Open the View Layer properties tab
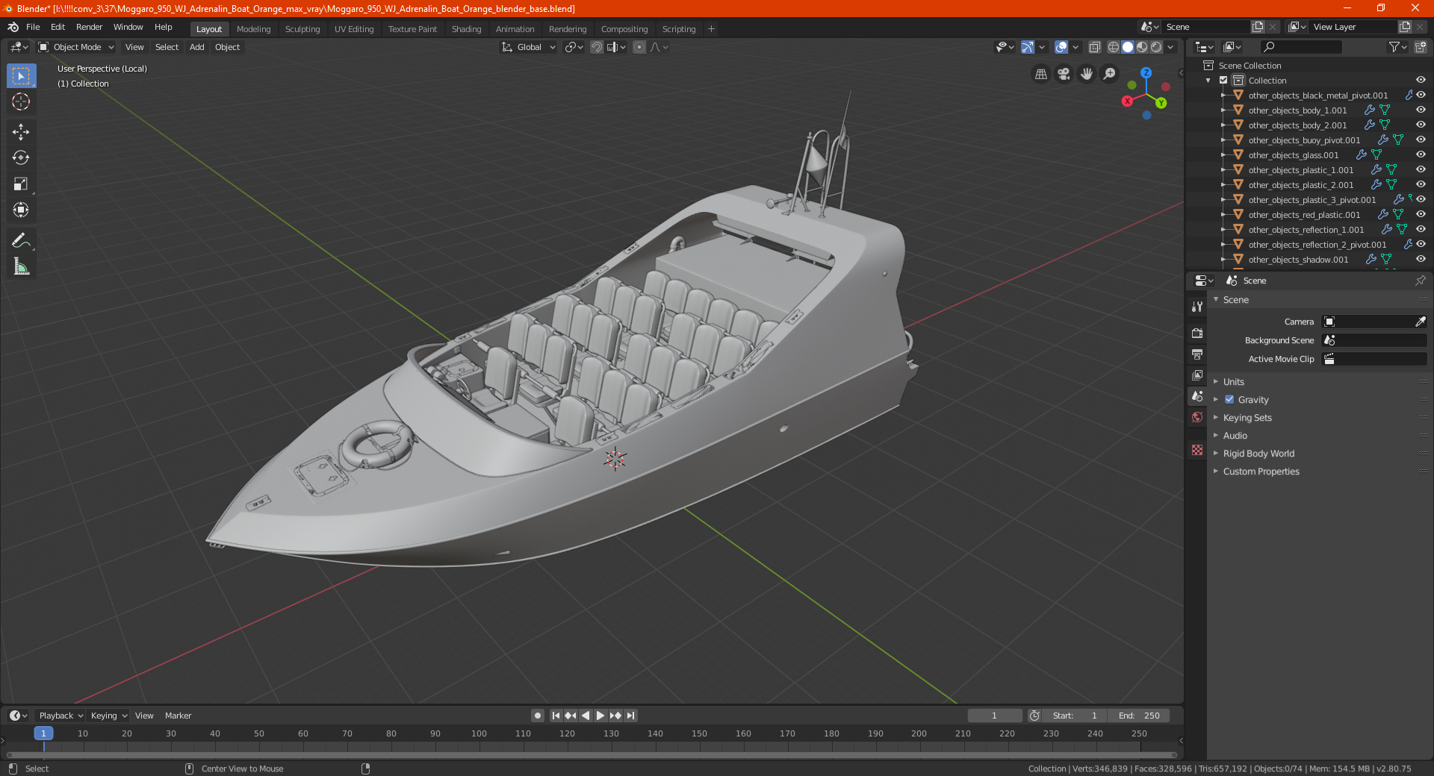 point(1197,375)
